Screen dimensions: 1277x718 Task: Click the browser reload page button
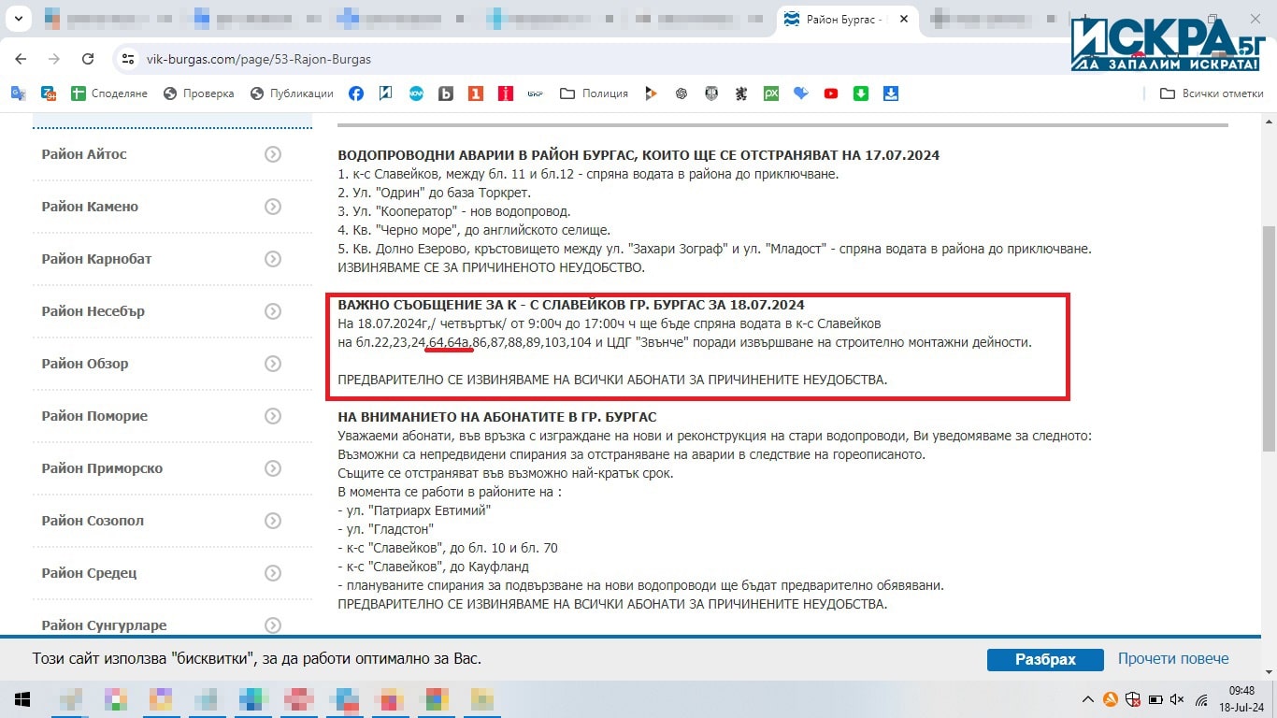88,59
